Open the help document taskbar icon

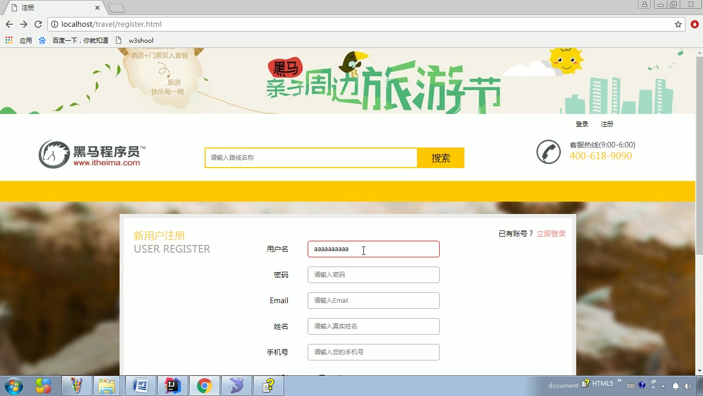pos(268,386)
